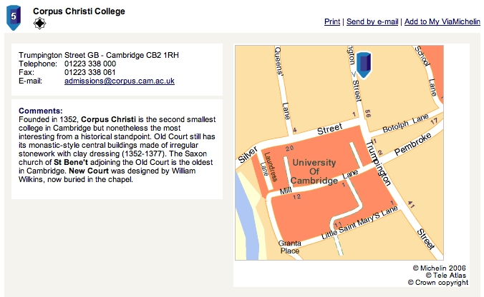Viewport: 484px width, 297px height.
Task: Click the blue location pin on the map
Action: [364, 65]
